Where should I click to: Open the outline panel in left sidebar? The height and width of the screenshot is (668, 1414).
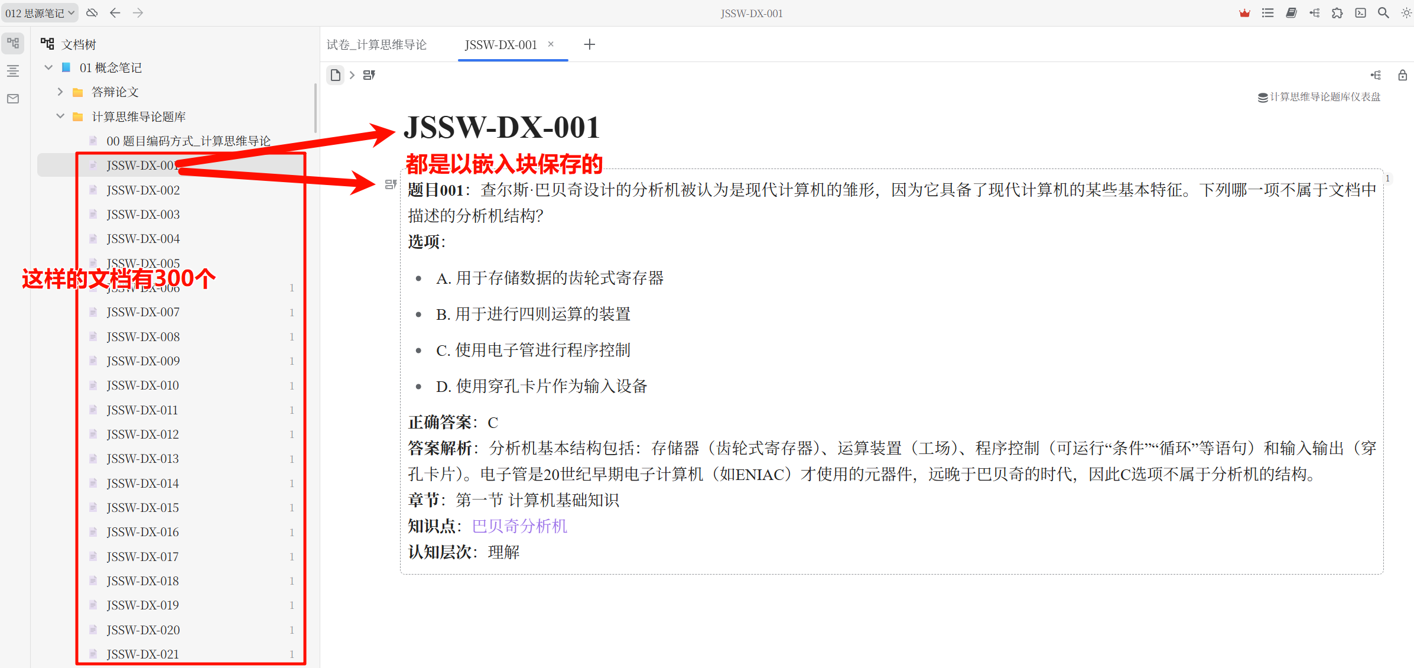tap(13, 71)
